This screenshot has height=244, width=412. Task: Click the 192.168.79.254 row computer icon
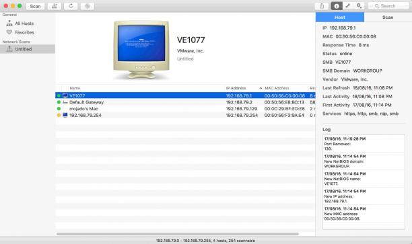[x=65, y=115]
